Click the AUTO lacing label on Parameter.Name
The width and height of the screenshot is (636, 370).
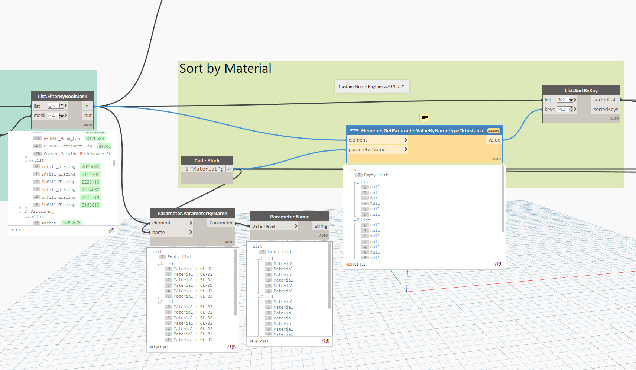323,236
